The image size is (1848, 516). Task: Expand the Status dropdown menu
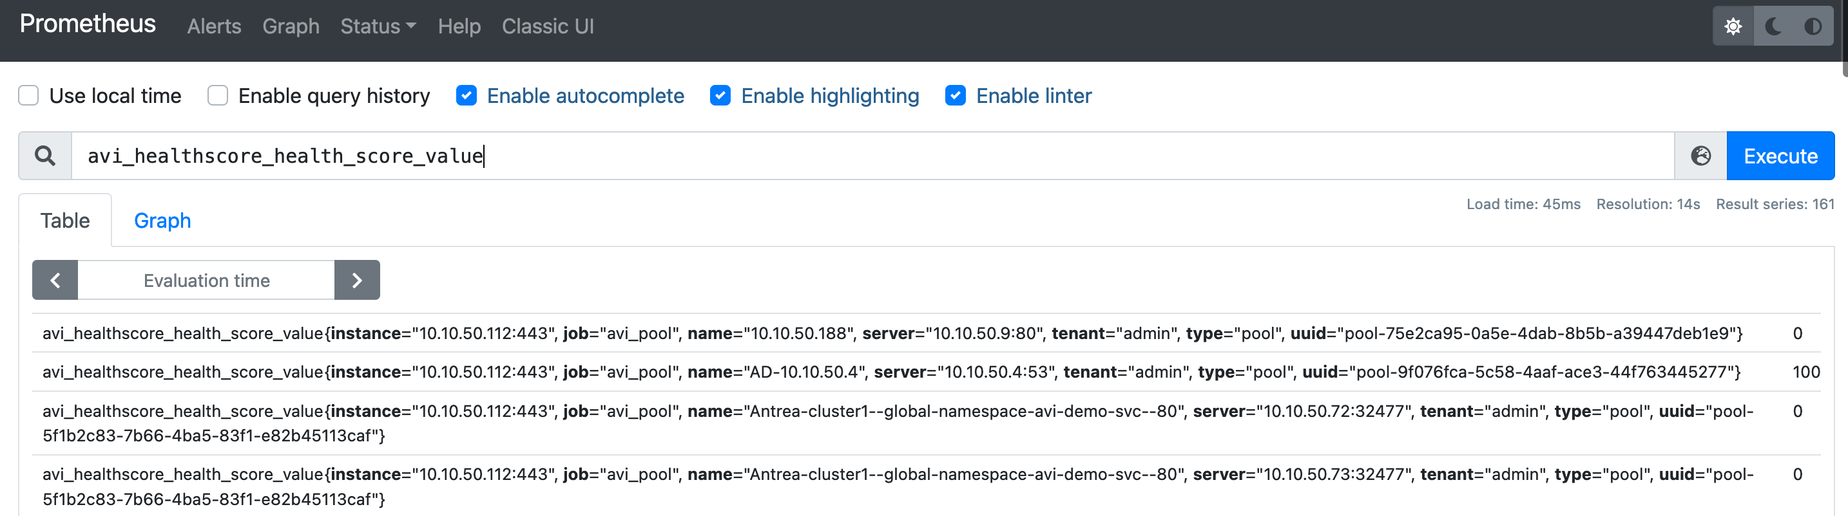pyautogui.click(x=378, y=26)
